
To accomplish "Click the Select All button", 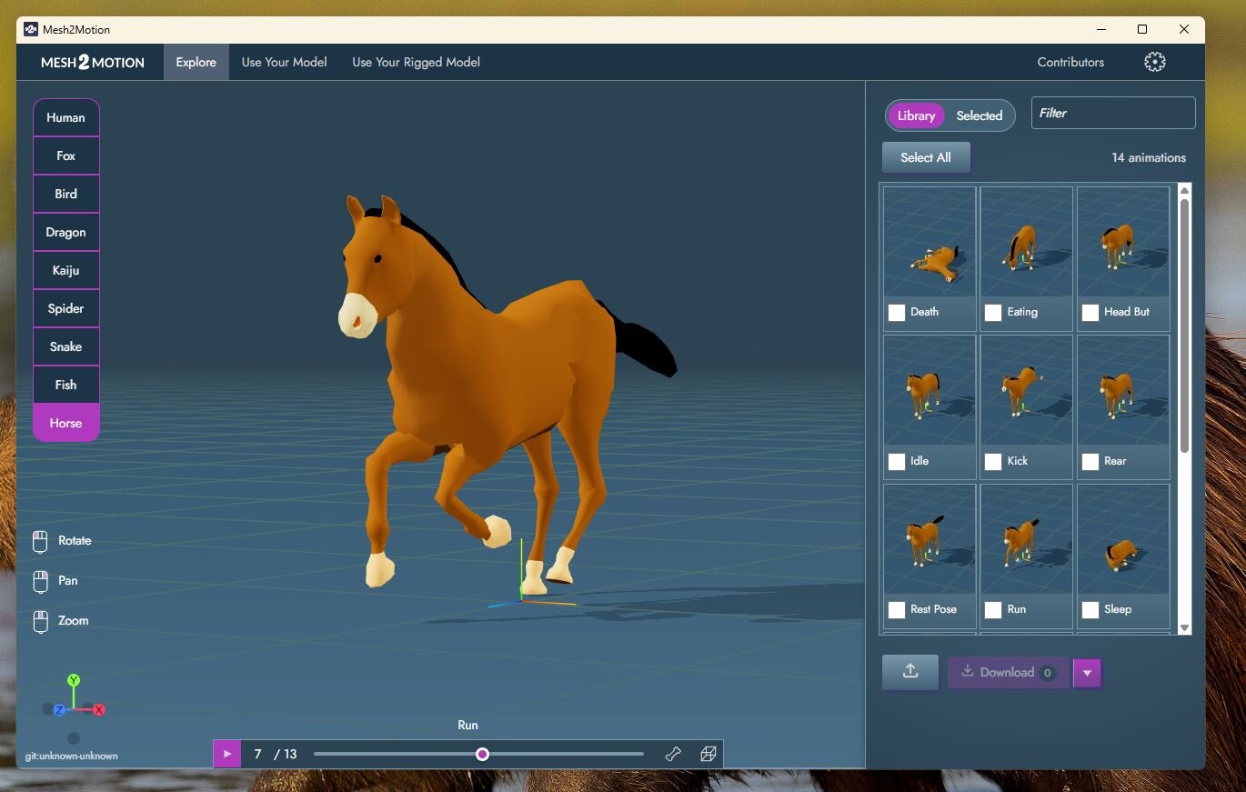I will pyautogui.click(x=926, y=157).
